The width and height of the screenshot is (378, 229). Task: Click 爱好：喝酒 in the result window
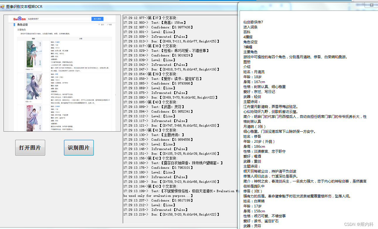point(252,156)
